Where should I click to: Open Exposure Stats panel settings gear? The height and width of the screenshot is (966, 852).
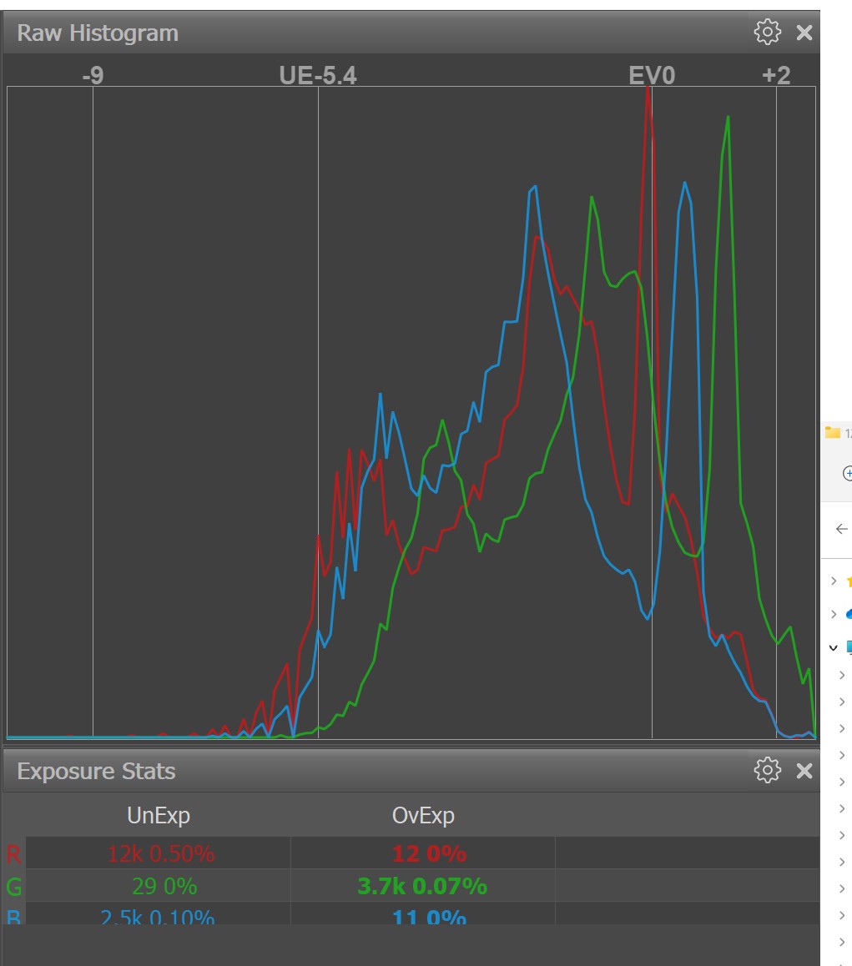(x=767, y=770)
